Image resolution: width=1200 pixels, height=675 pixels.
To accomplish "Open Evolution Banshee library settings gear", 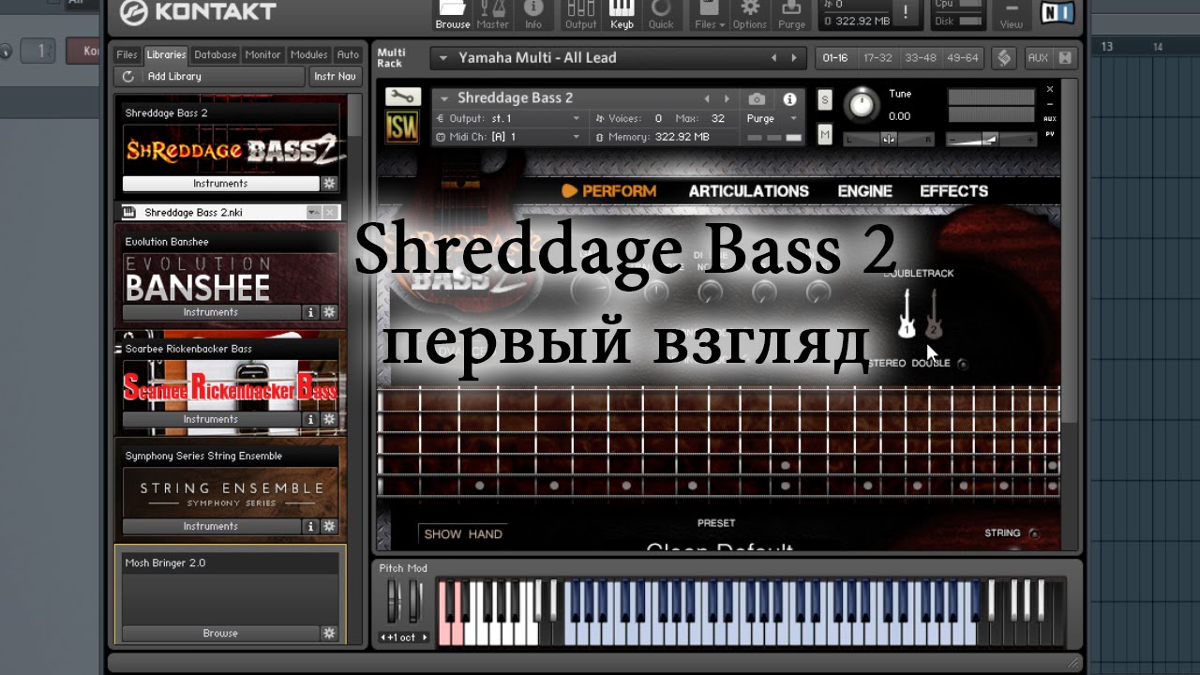I will [x=329, y=312].
